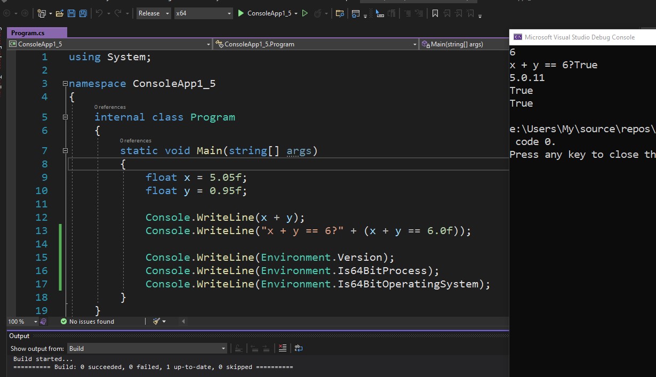Click the Debug Console window title icon
This screenshot has width=656, height=377.
coord(517,37)
